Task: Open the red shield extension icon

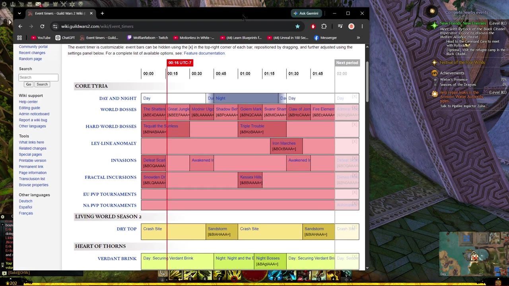Action: pos(313,26)
